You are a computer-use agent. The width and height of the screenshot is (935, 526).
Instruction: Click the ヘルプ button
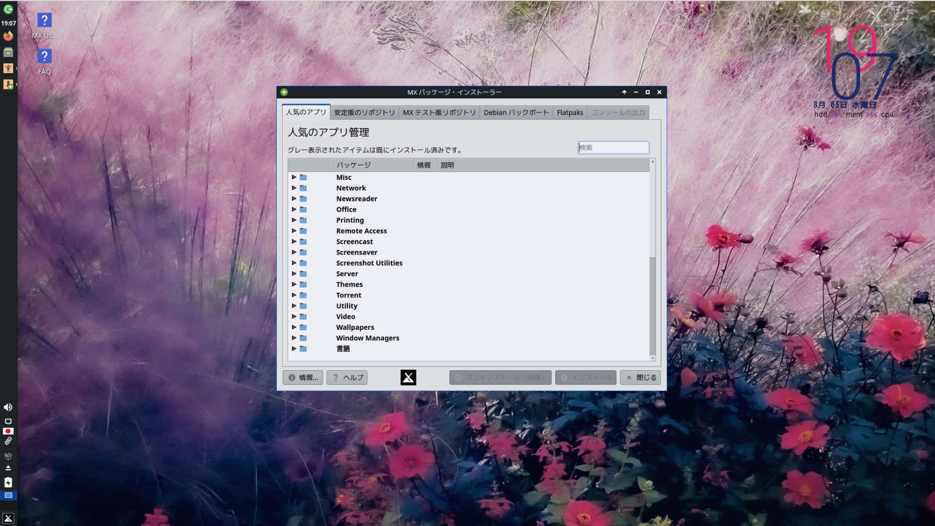pos(347,378)
